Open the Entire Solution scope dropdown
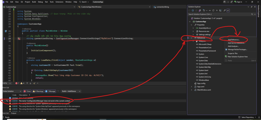Screen dimensions: 261x120 click(12, 91)
